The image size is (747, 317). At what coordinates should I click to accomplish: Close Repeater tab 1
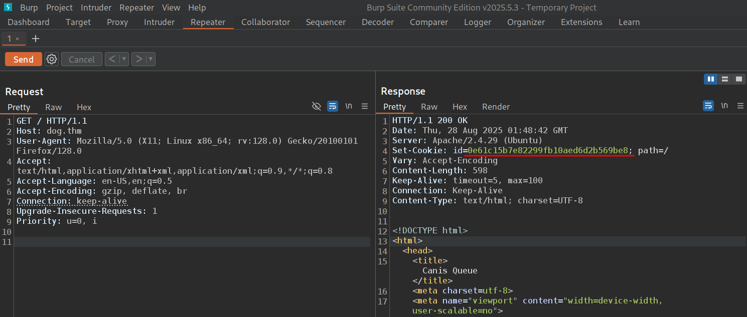point(18,39)
